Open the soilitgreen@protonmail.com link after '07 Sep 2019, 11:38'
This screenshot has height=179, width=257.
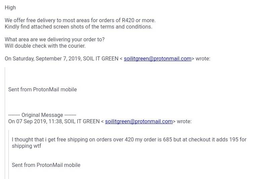pyautogui.click(x=139, y=121)
